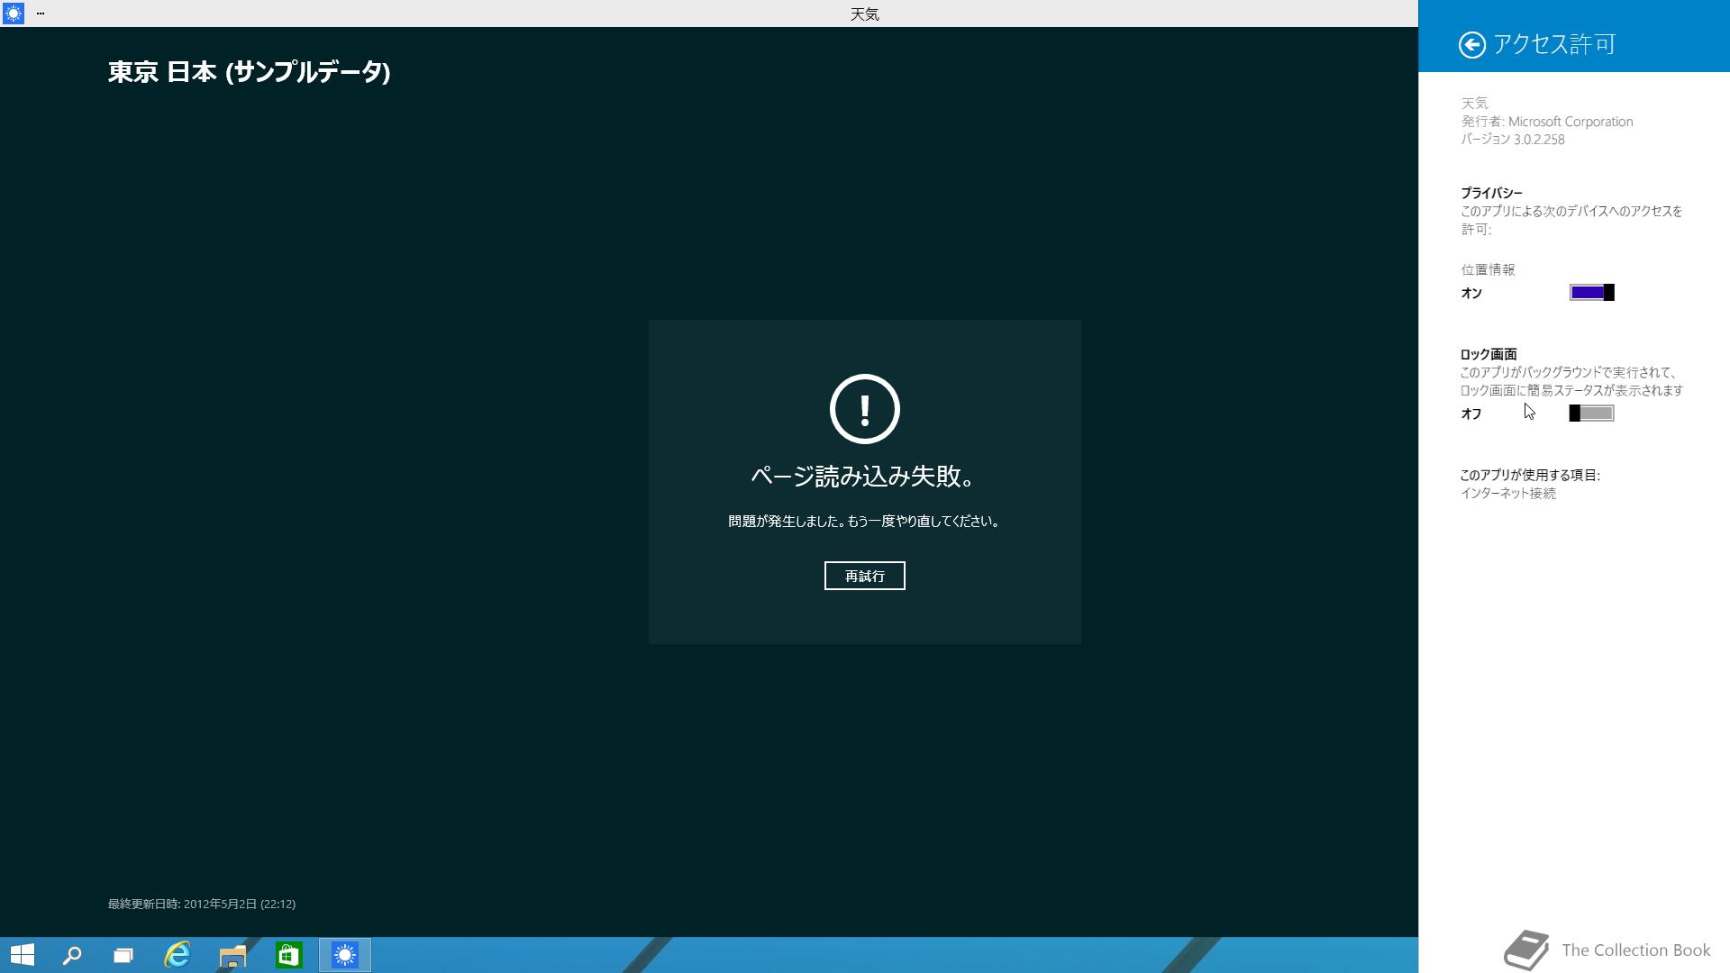Click the アクセス許可 panel title
This screenshot has height=973, width=1730.
coord(1554,45)
